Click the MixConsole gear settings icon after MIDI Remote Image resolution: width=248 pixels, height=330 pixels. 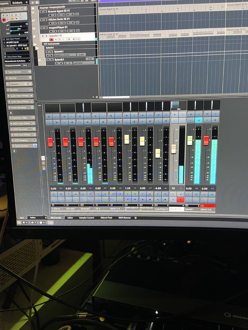click(x=136, y=218)
